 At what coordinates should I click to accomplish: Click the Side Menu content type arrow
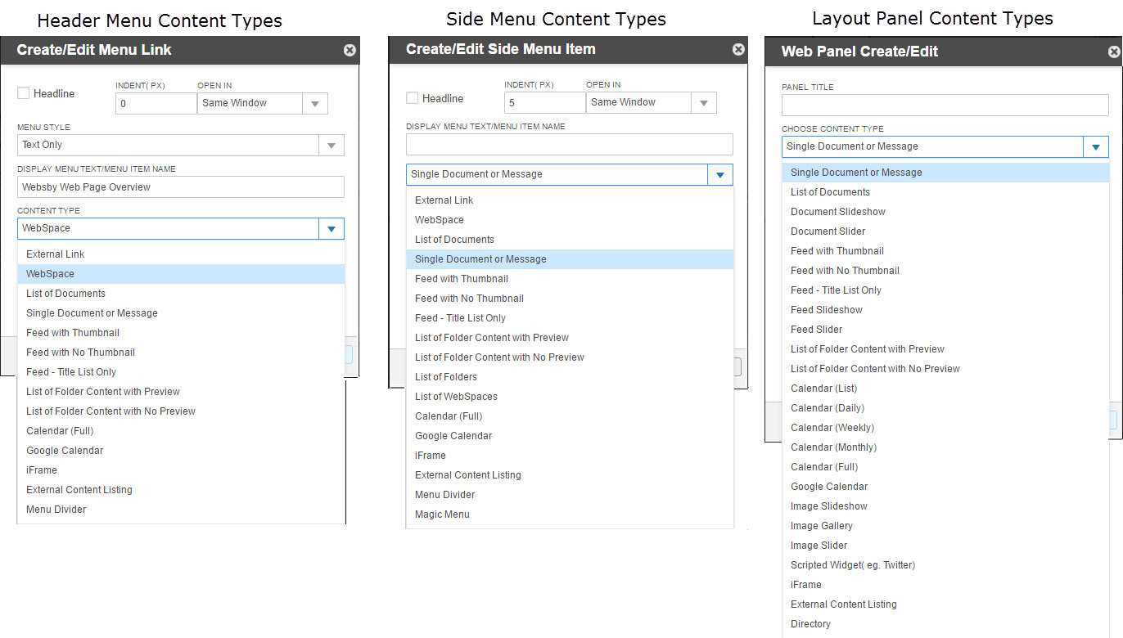(x=719, y=175)
